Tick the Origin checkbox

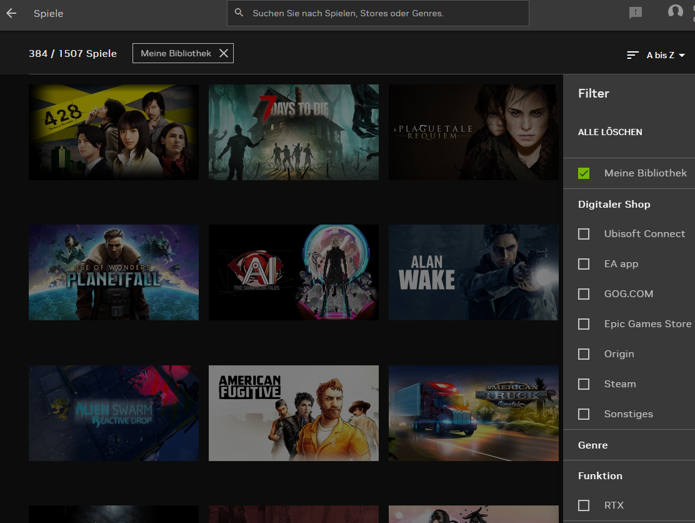tap(584, 354)
